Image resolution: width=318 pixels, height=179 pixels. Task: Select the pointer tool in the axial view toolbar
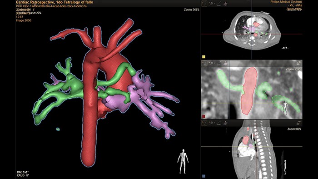coord(204,4)
